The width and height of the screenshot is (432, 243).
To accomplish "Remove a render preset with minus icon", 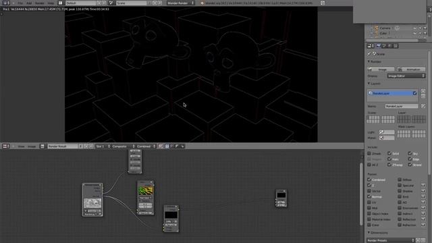I will [x=423, y=240].
